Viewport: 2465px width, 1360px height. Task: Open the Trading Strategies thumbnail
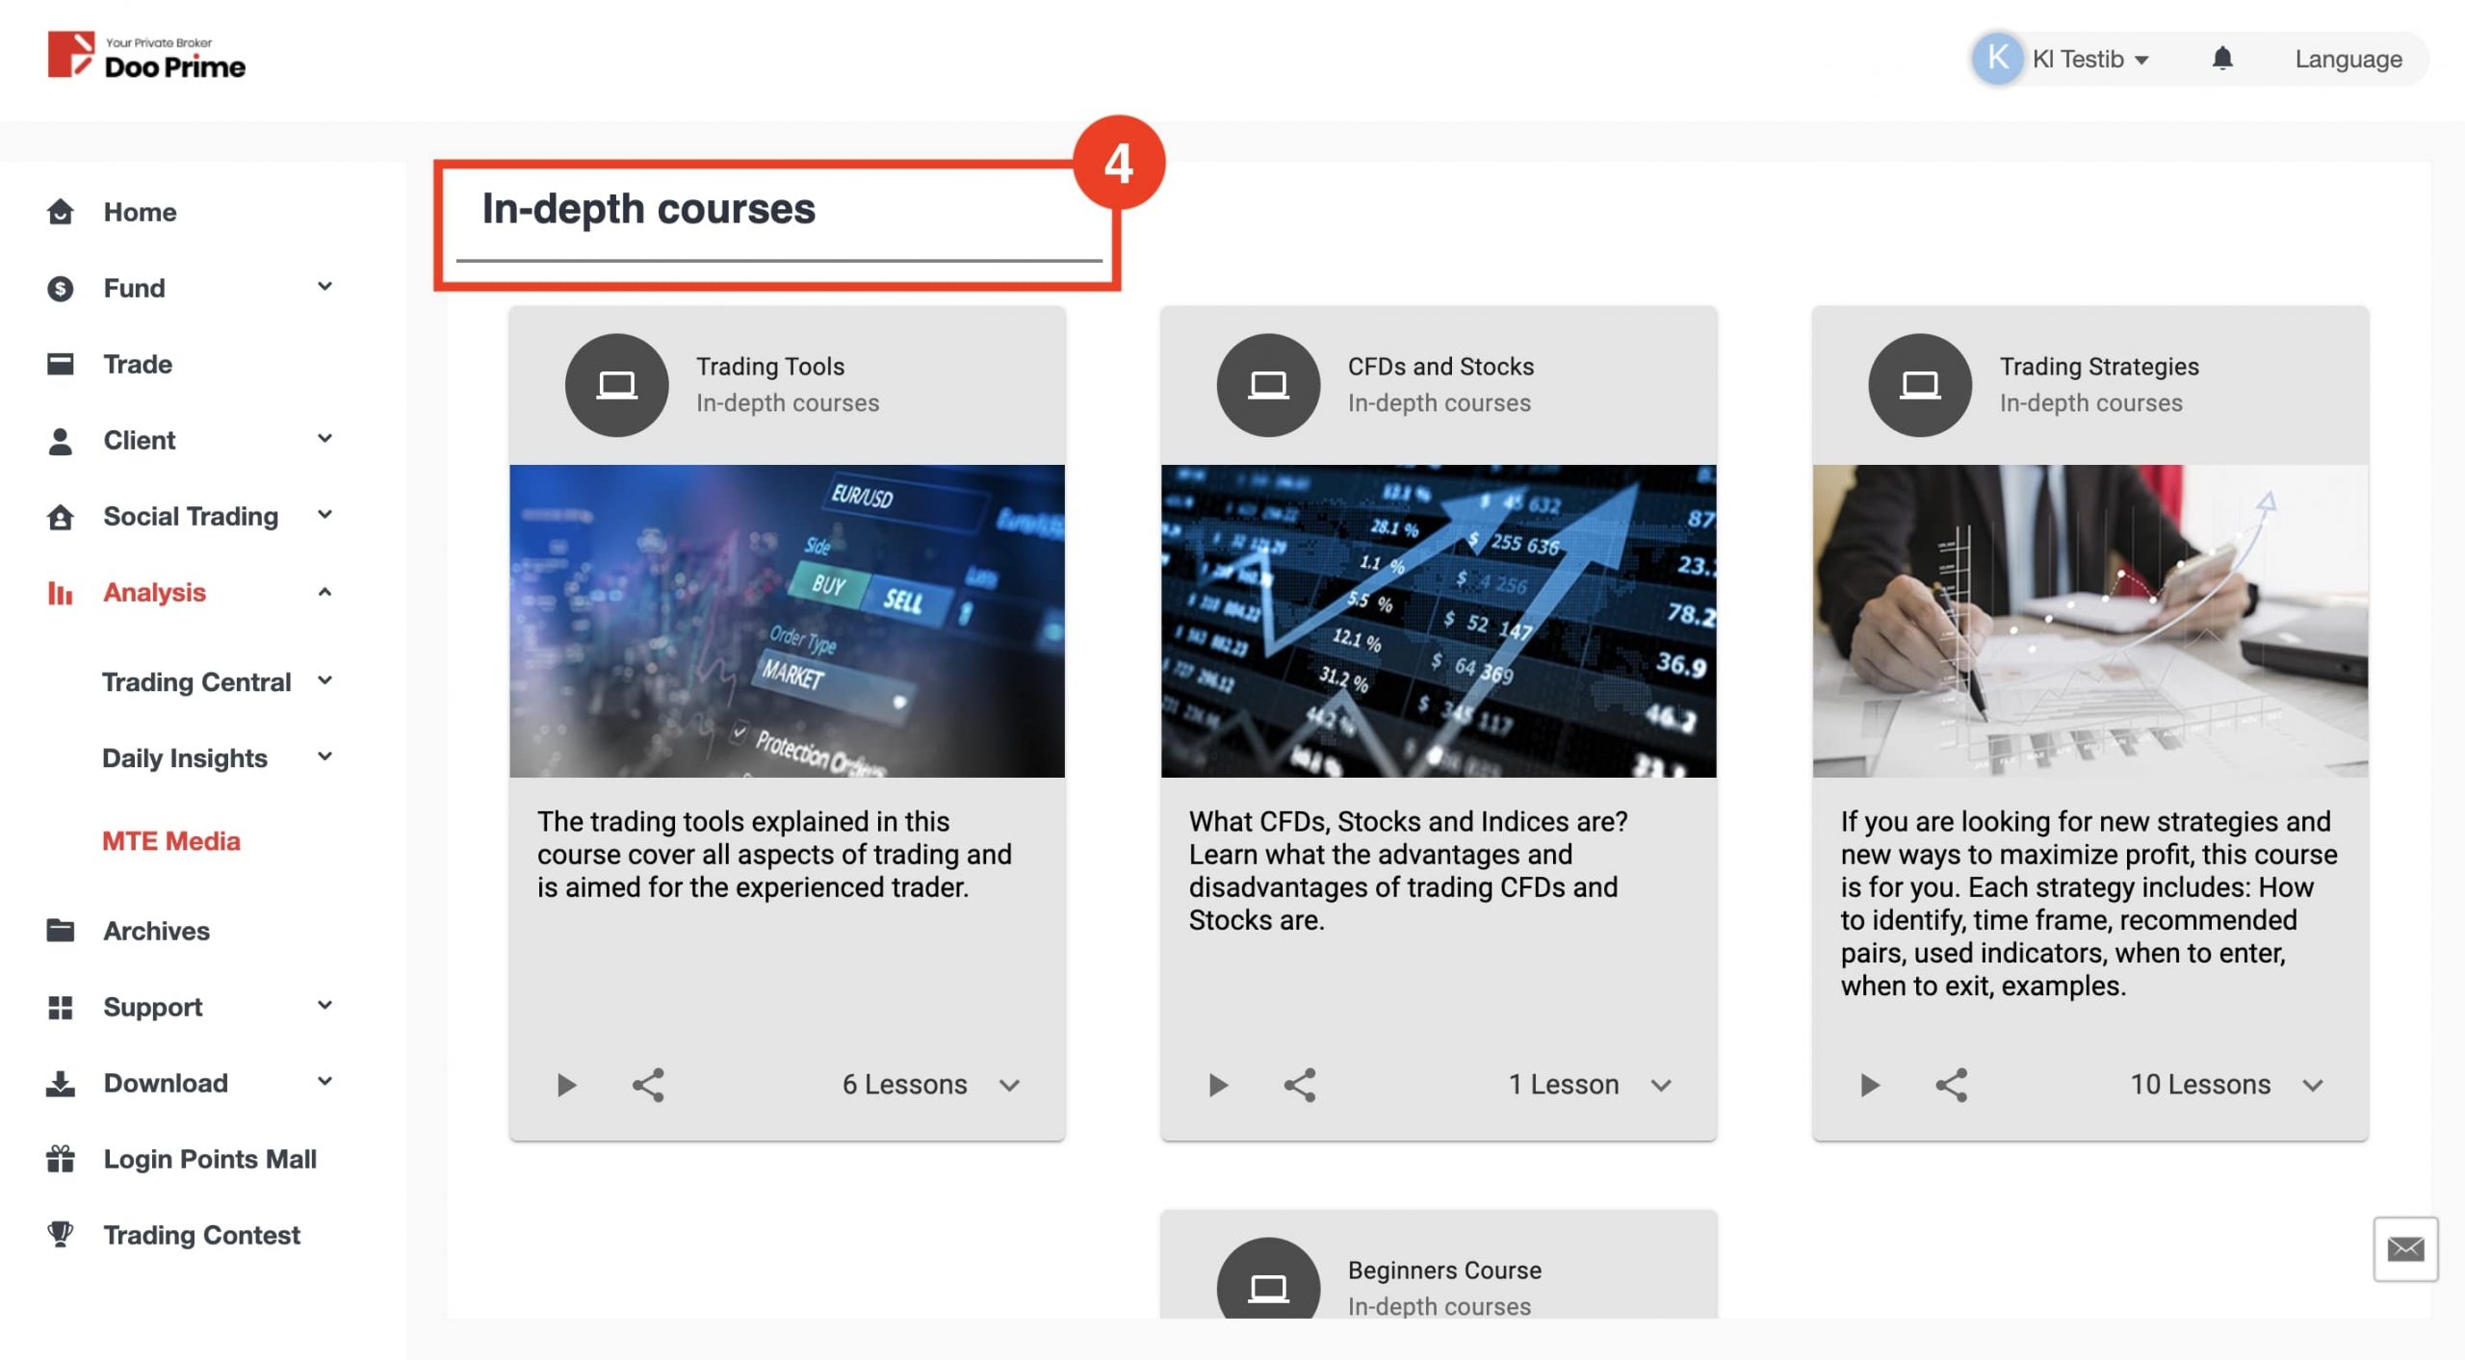2090,621
